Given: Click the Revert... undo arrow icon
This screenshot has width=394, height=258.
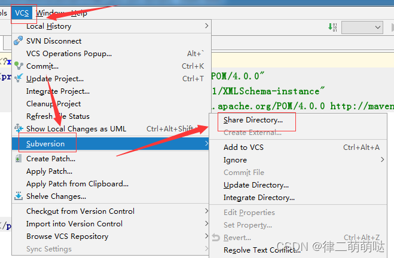Looking at the screenshot, I should (x=216, y=238).
